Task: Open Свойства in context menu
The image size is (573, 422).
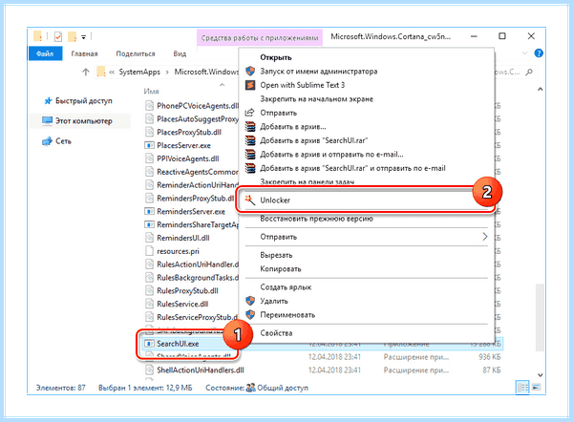Action: (x=276, y=333)
